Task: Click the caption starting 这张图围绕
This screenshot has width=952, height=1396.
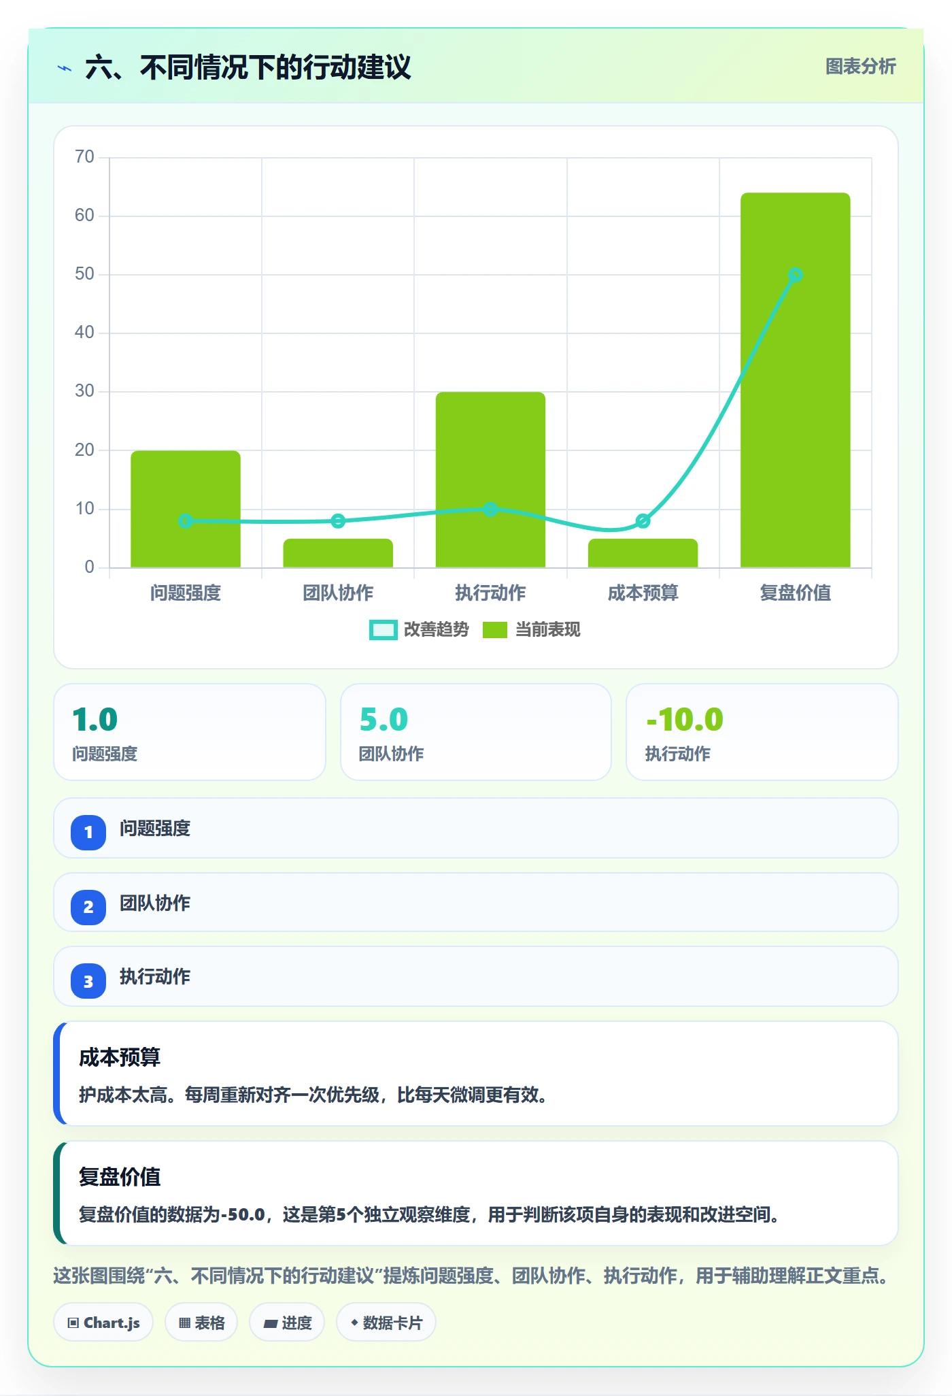Action: point(472,1276)
